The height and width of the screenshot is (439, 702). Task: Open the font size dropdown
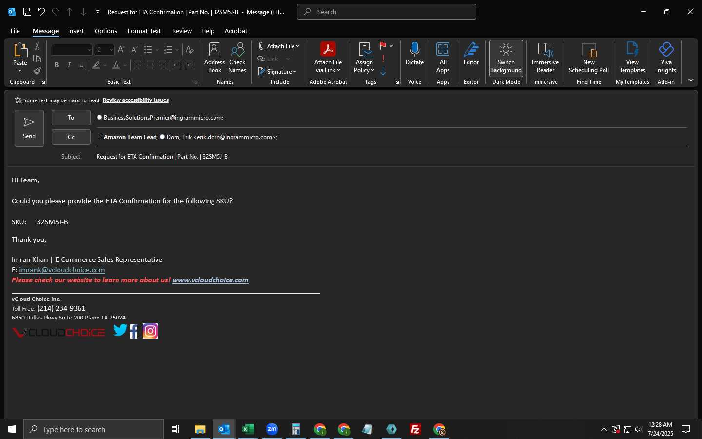tap(111, 50)
